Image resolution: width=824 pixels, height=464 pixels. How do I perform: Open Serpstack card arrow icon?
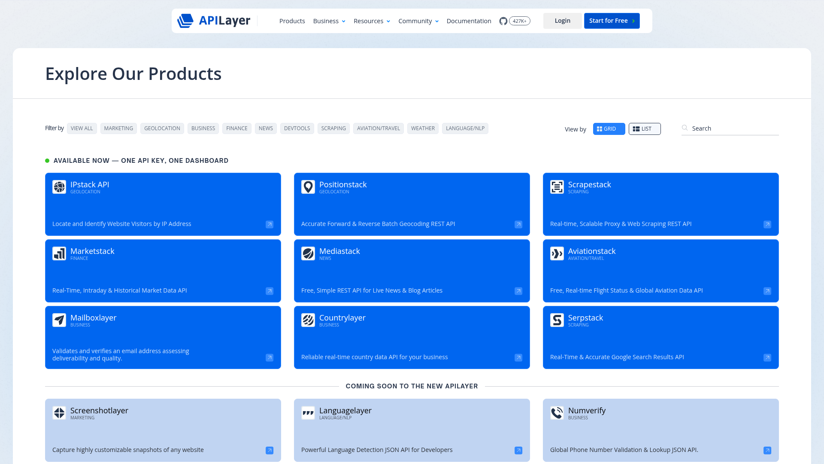point(767,357)
